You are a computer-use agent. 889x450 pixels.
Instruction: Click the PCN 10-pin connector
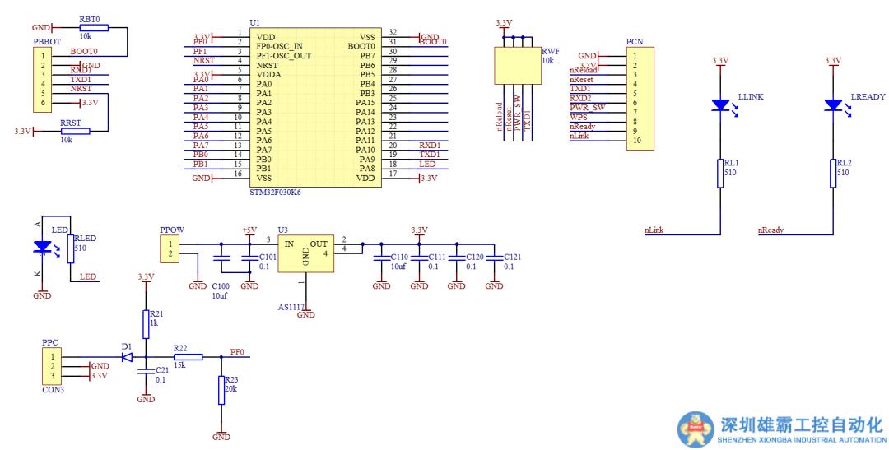click(x=639, y=99)
